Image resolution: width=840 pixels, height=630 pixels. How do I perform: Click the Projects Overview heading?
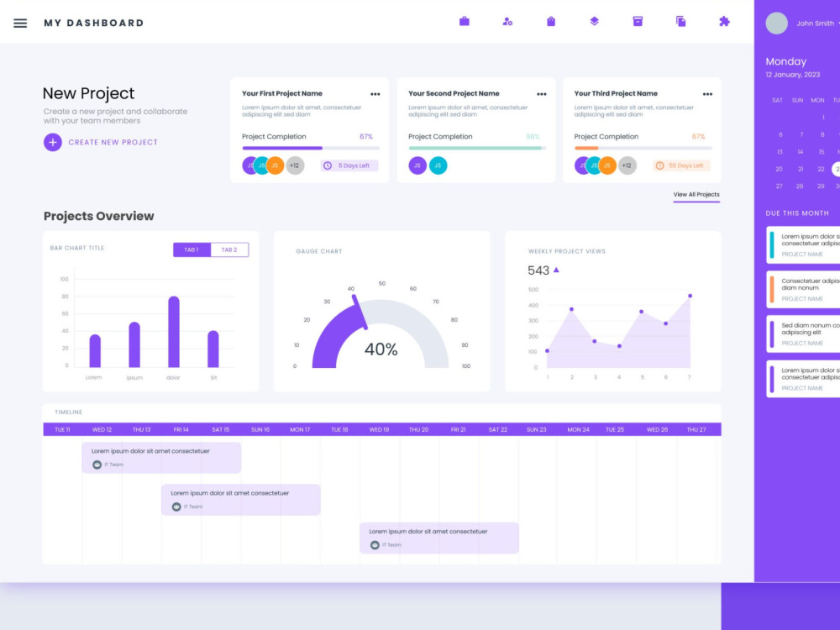pyautogui.click(x=98, y=216)
